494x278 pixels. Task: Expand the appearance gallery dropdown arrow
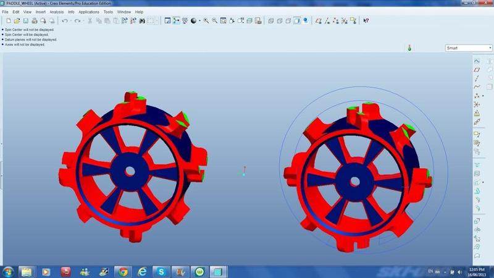click(x=199, y=21)
